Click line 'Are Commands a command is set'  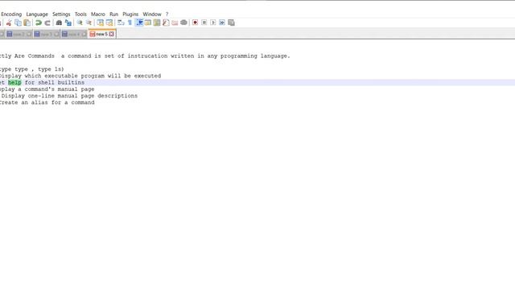(x=145, y=56)
